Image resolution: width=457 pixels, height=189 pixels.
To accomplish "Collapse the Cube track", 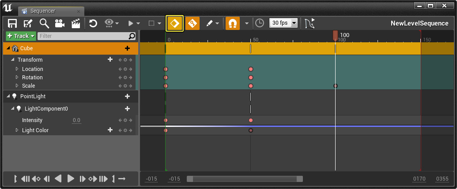I will coord(8,48).
